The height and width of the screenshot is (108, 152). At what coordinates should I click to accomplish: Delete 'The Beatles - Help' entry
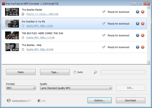tap(143, 47)
